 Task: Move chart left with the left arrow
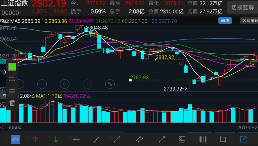tap(64, 84)
